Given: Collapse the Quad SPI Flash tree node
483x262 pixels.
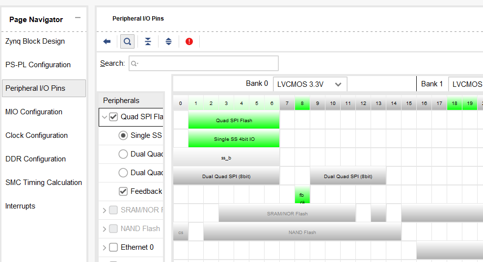Looking at the screenshot, I should pyautogui.click(x=105, y=117).
